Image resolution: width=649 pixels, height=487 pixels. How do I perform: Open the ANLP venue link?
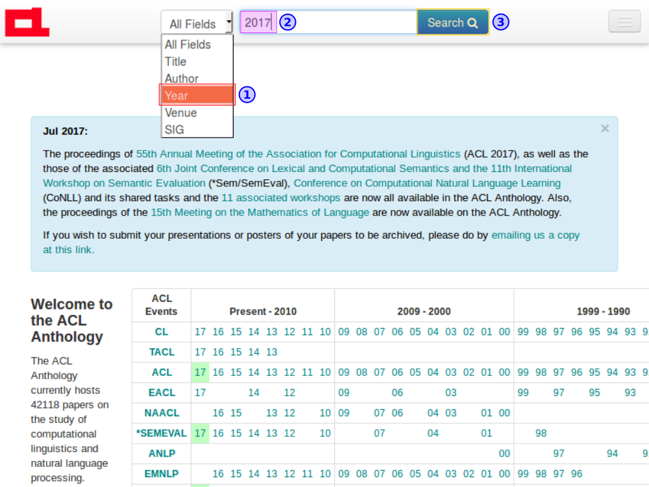pos(162,453)
